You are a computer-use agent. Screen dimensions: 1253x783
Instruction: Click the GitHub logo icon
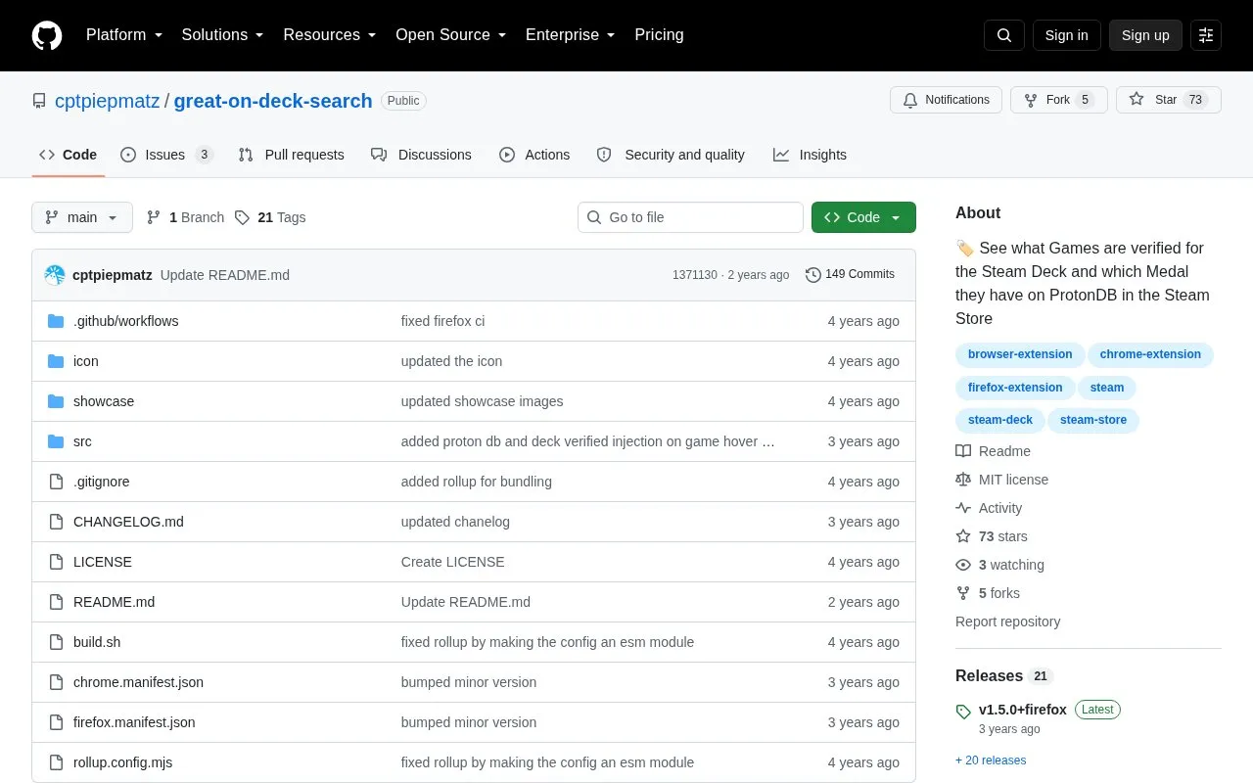tap(47, 35)
